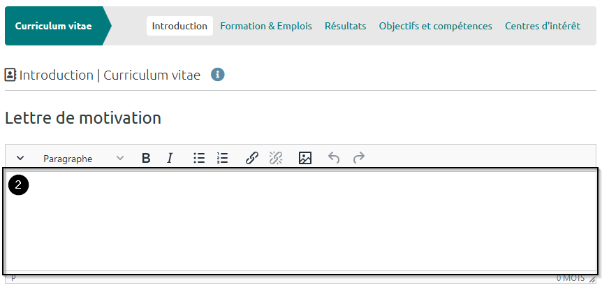Insert a numbered list
602x290 pixels.
click(x=223, y=159)
